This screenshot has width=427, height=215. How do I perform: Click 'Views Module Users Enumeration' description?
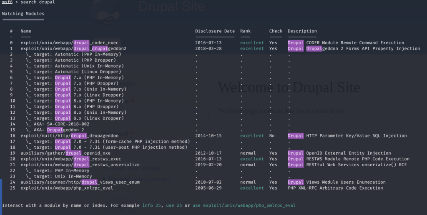coord(346,182)
